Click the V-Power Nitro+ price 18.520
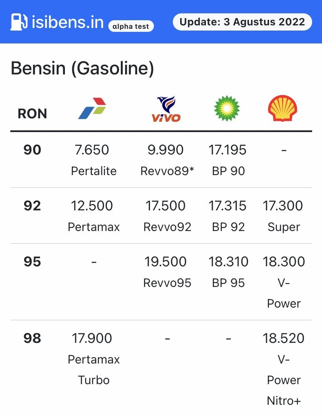Image resolution: width=322 pixels, height=416 pixels. point(283,339)
